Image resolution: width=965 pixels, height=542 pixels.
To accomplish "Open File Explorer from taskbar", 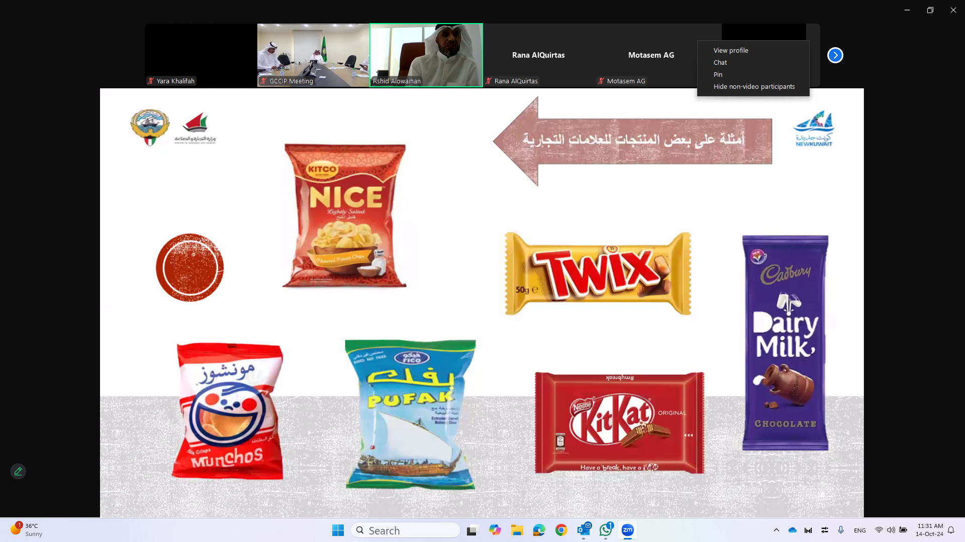I will (x=517, y=530).
